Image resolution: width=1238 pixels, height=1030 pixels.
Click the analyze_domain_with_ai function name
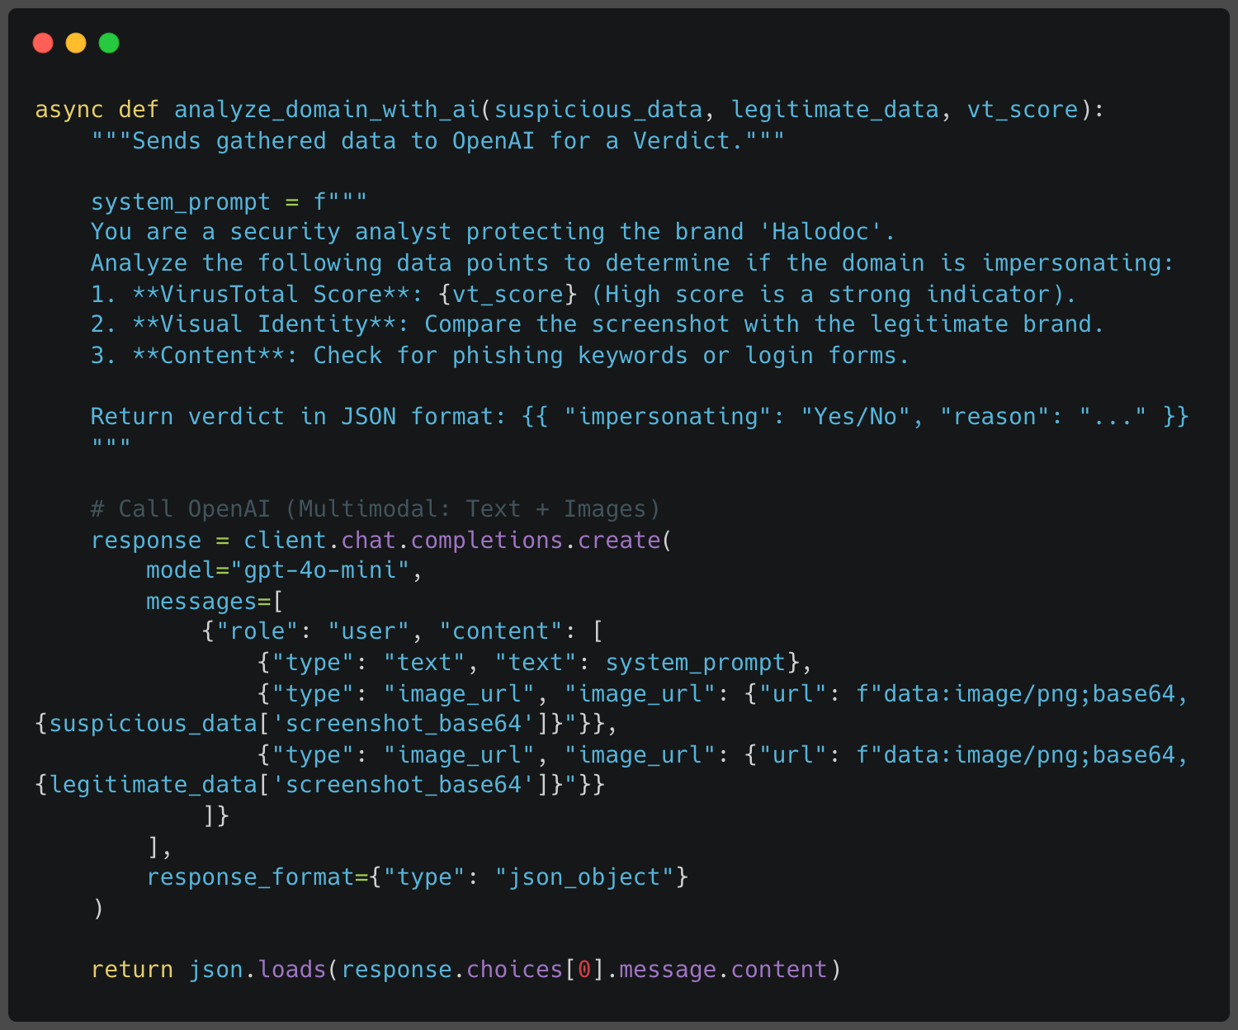(327, 110)
